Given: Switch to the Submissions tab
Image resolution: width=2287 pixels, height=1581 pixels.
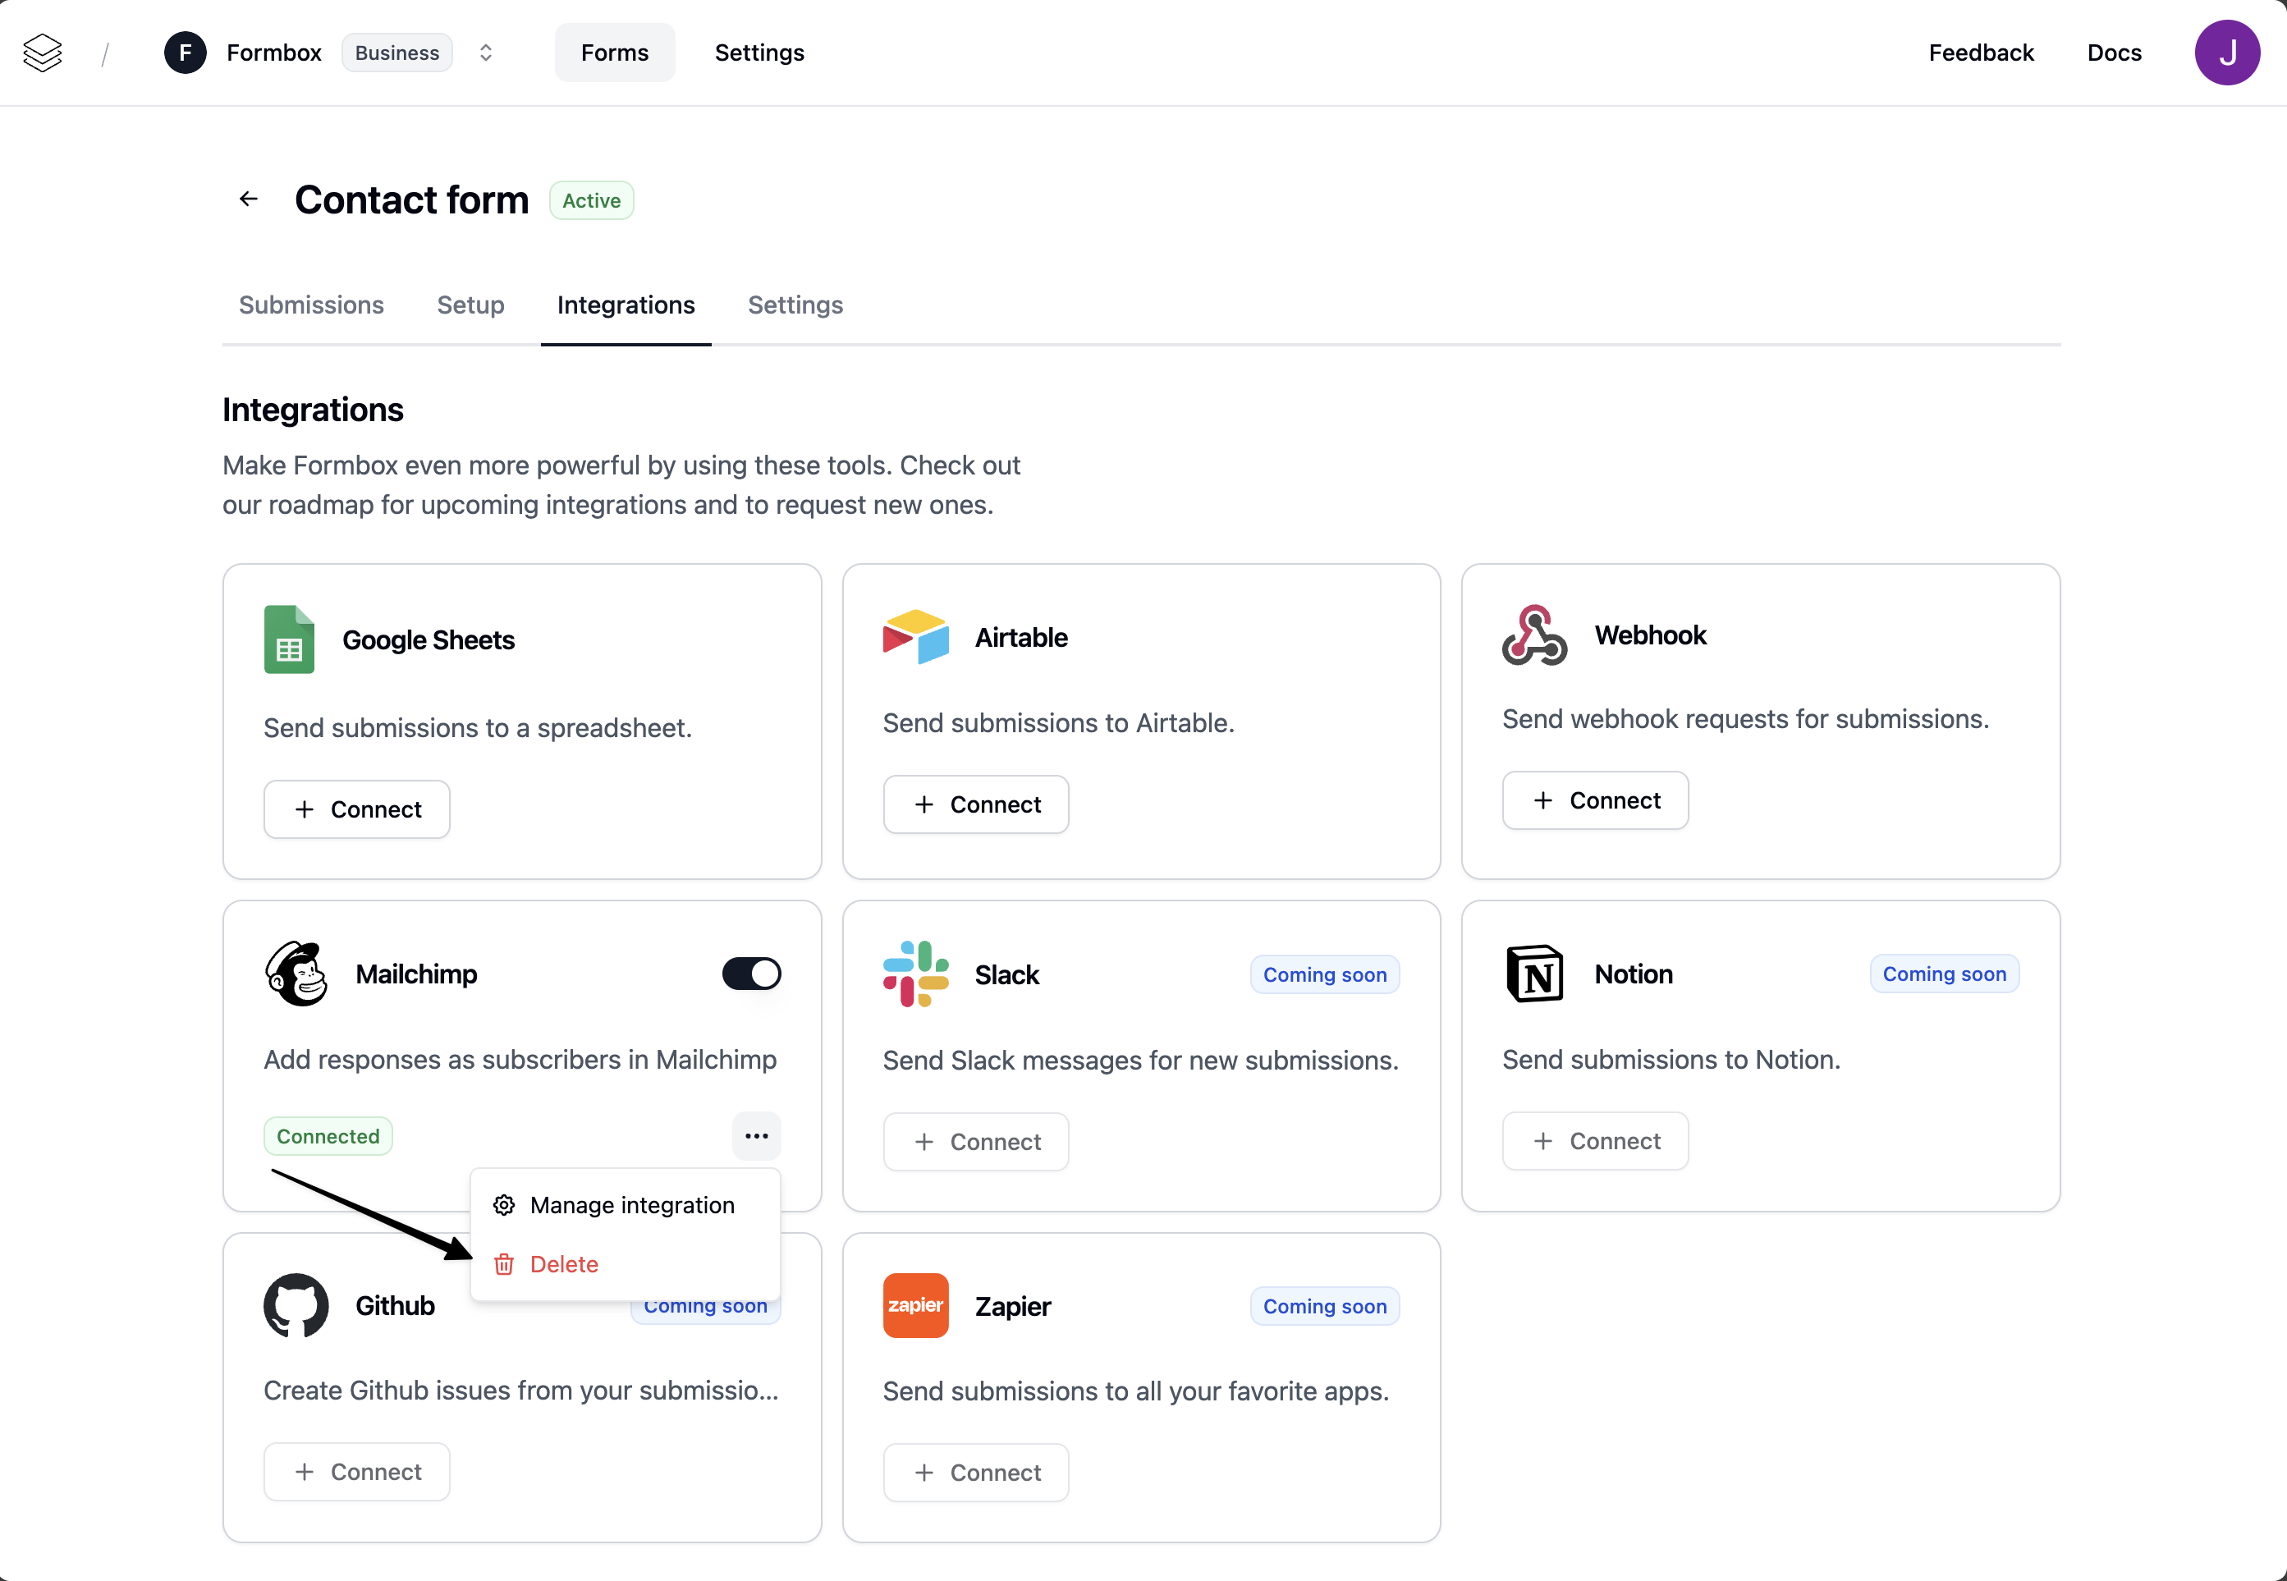Looking at the screenshot, I should (x=311, y=305).
